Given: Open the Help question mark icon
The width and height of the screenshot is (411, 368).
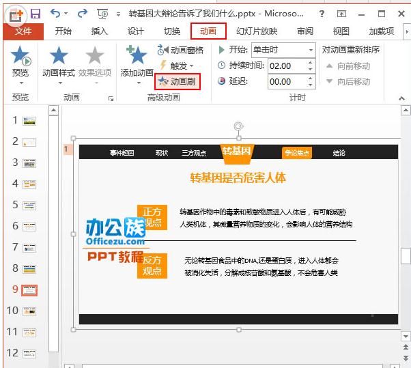Looking at the screenshot, I should click(322, 14).
